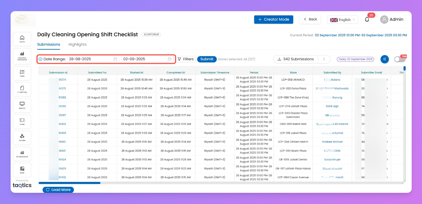Click the start date field 28-08-2025
This screenshot has height=204, width=422.
[x=93, y=59]
